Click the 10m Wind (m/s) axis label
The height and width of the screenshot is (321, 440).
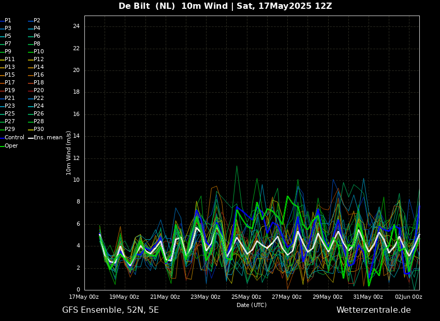click(69, 153)
